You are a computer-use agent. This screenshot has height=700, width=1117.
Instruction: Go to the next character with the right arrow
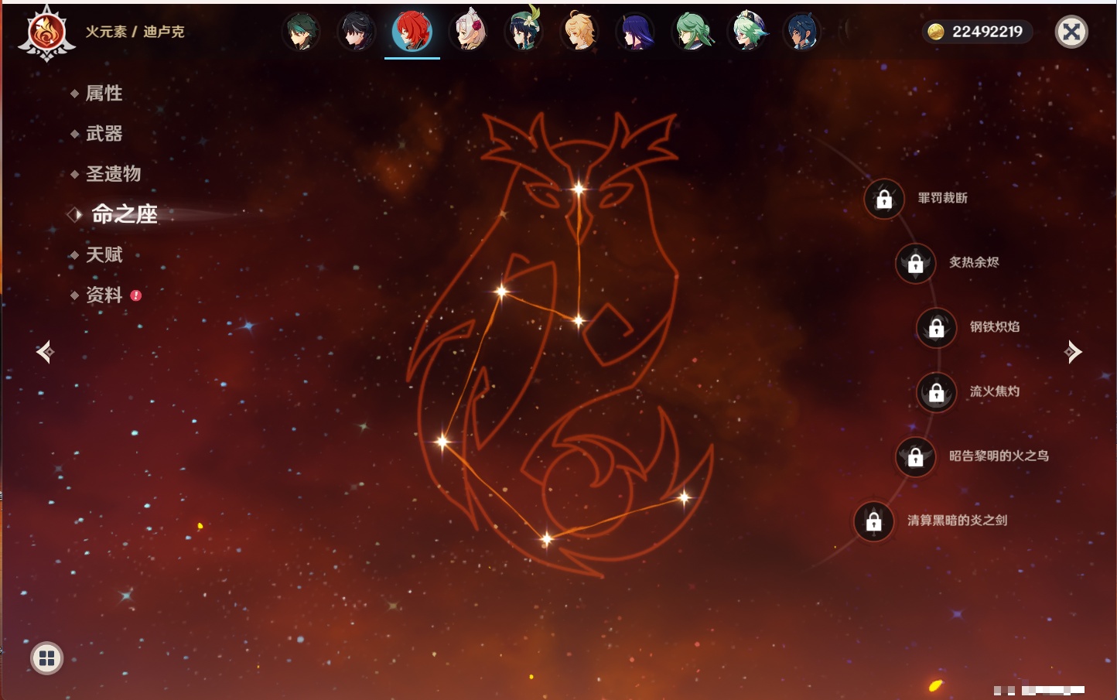pyautogui.click(x=1073, y=352)
